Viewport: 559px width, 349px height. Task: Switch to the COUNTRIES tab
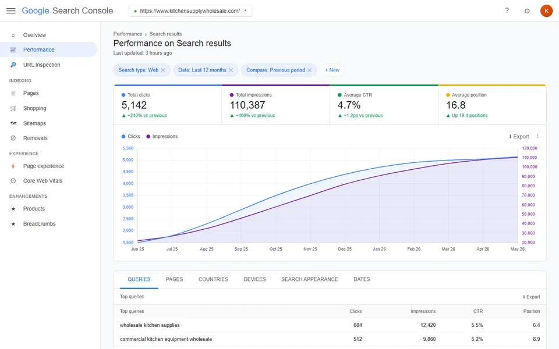[x=213, y=280]
